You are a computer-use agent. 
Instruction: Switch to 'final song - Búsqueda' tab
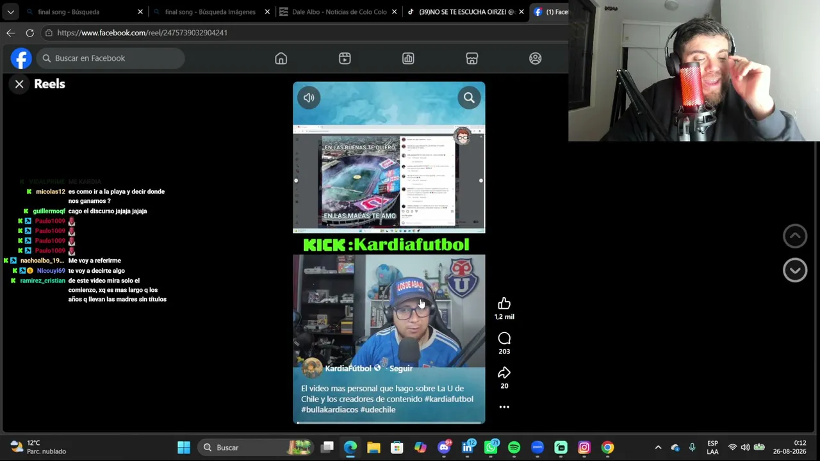[83, 12]
